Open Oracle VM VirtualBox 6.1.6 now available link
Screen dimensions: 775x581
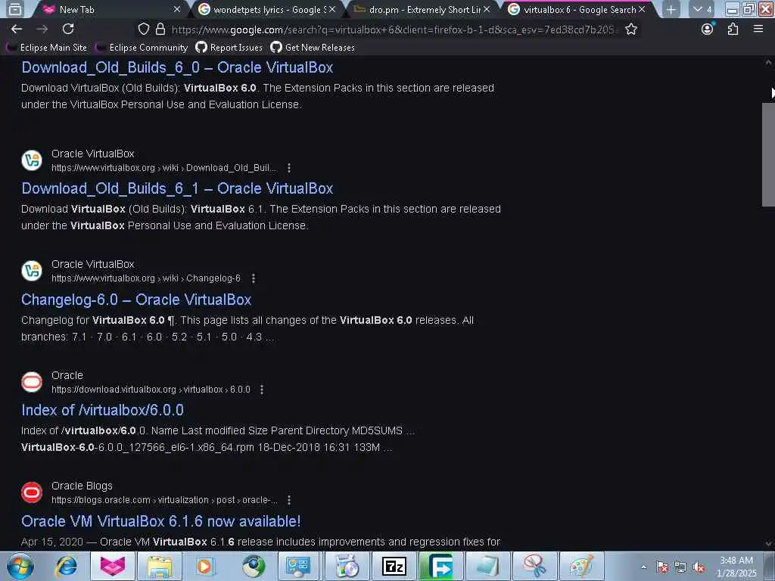pos(160,521)
